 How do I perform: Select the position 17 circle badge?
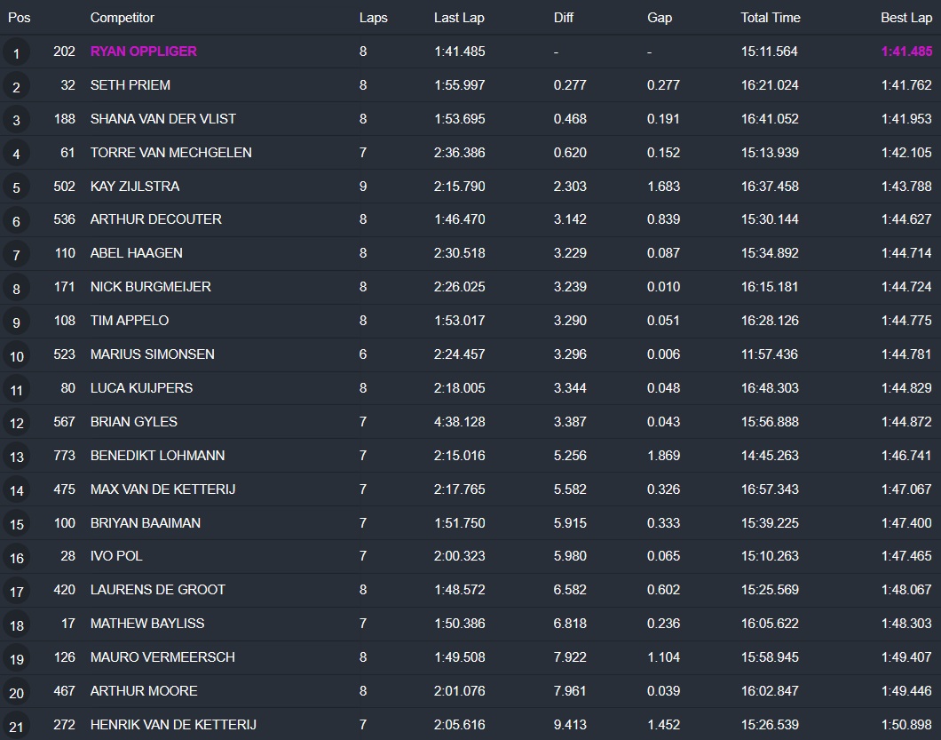click(16, 592)
